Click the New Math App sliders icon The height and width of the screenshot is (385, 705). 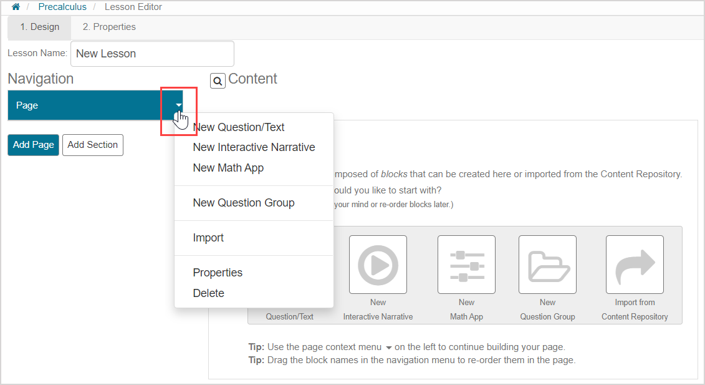tap(466, 265)
